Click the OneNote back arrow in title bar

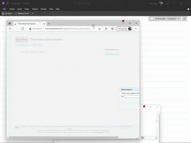point(8,3)
